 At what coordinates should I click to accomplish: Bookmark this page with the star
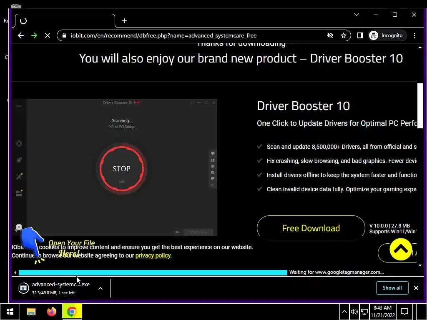[x=344, y=35]
